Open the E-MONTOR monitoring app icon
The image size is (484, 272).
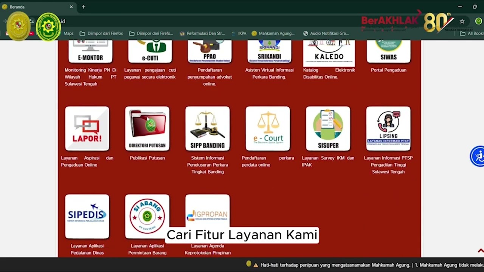tap(90, 51)
